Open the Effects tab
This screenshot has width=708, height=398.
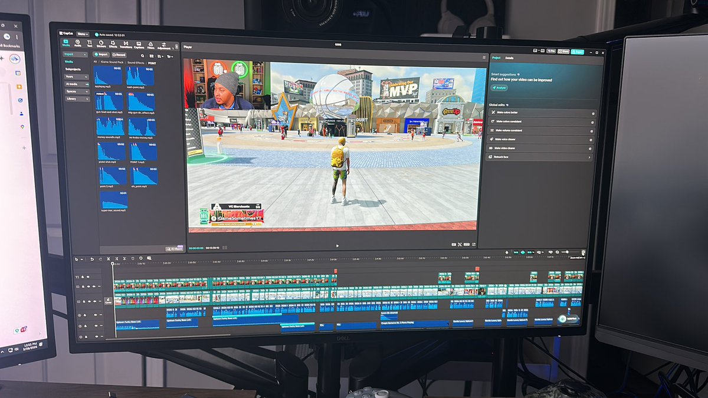(x=113, y=44)
